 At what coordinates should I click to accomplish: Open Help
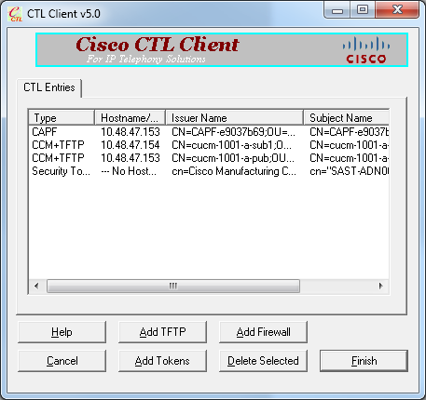[x=62, y=332]
